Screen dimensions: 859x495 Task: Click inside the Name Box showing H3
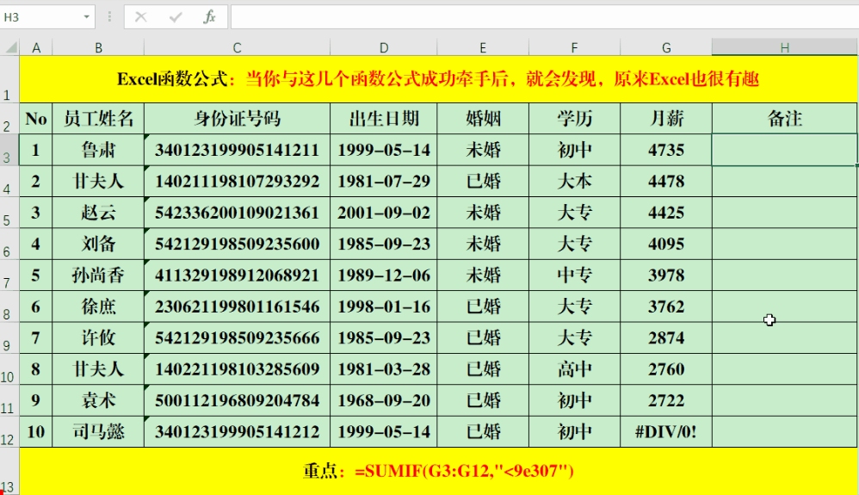point(40,17)
